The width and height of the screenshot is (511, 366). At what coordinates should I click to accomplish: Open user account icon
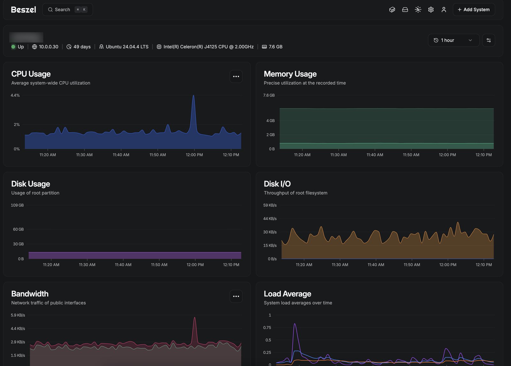pyautogui.click(x=444, y=10)
